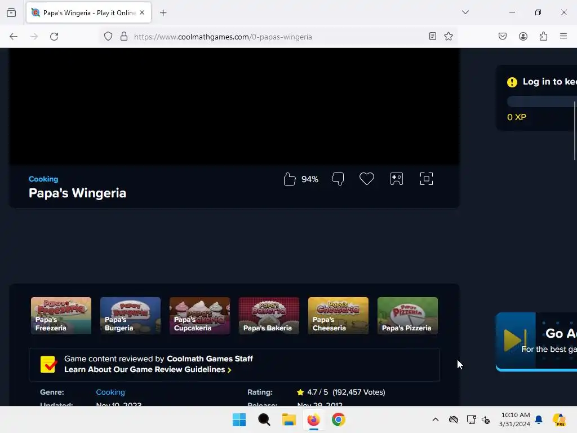The width and height of the screenshot is (577, 433).
Task: Open Windows taskbar search
Action: pos(264,419)
